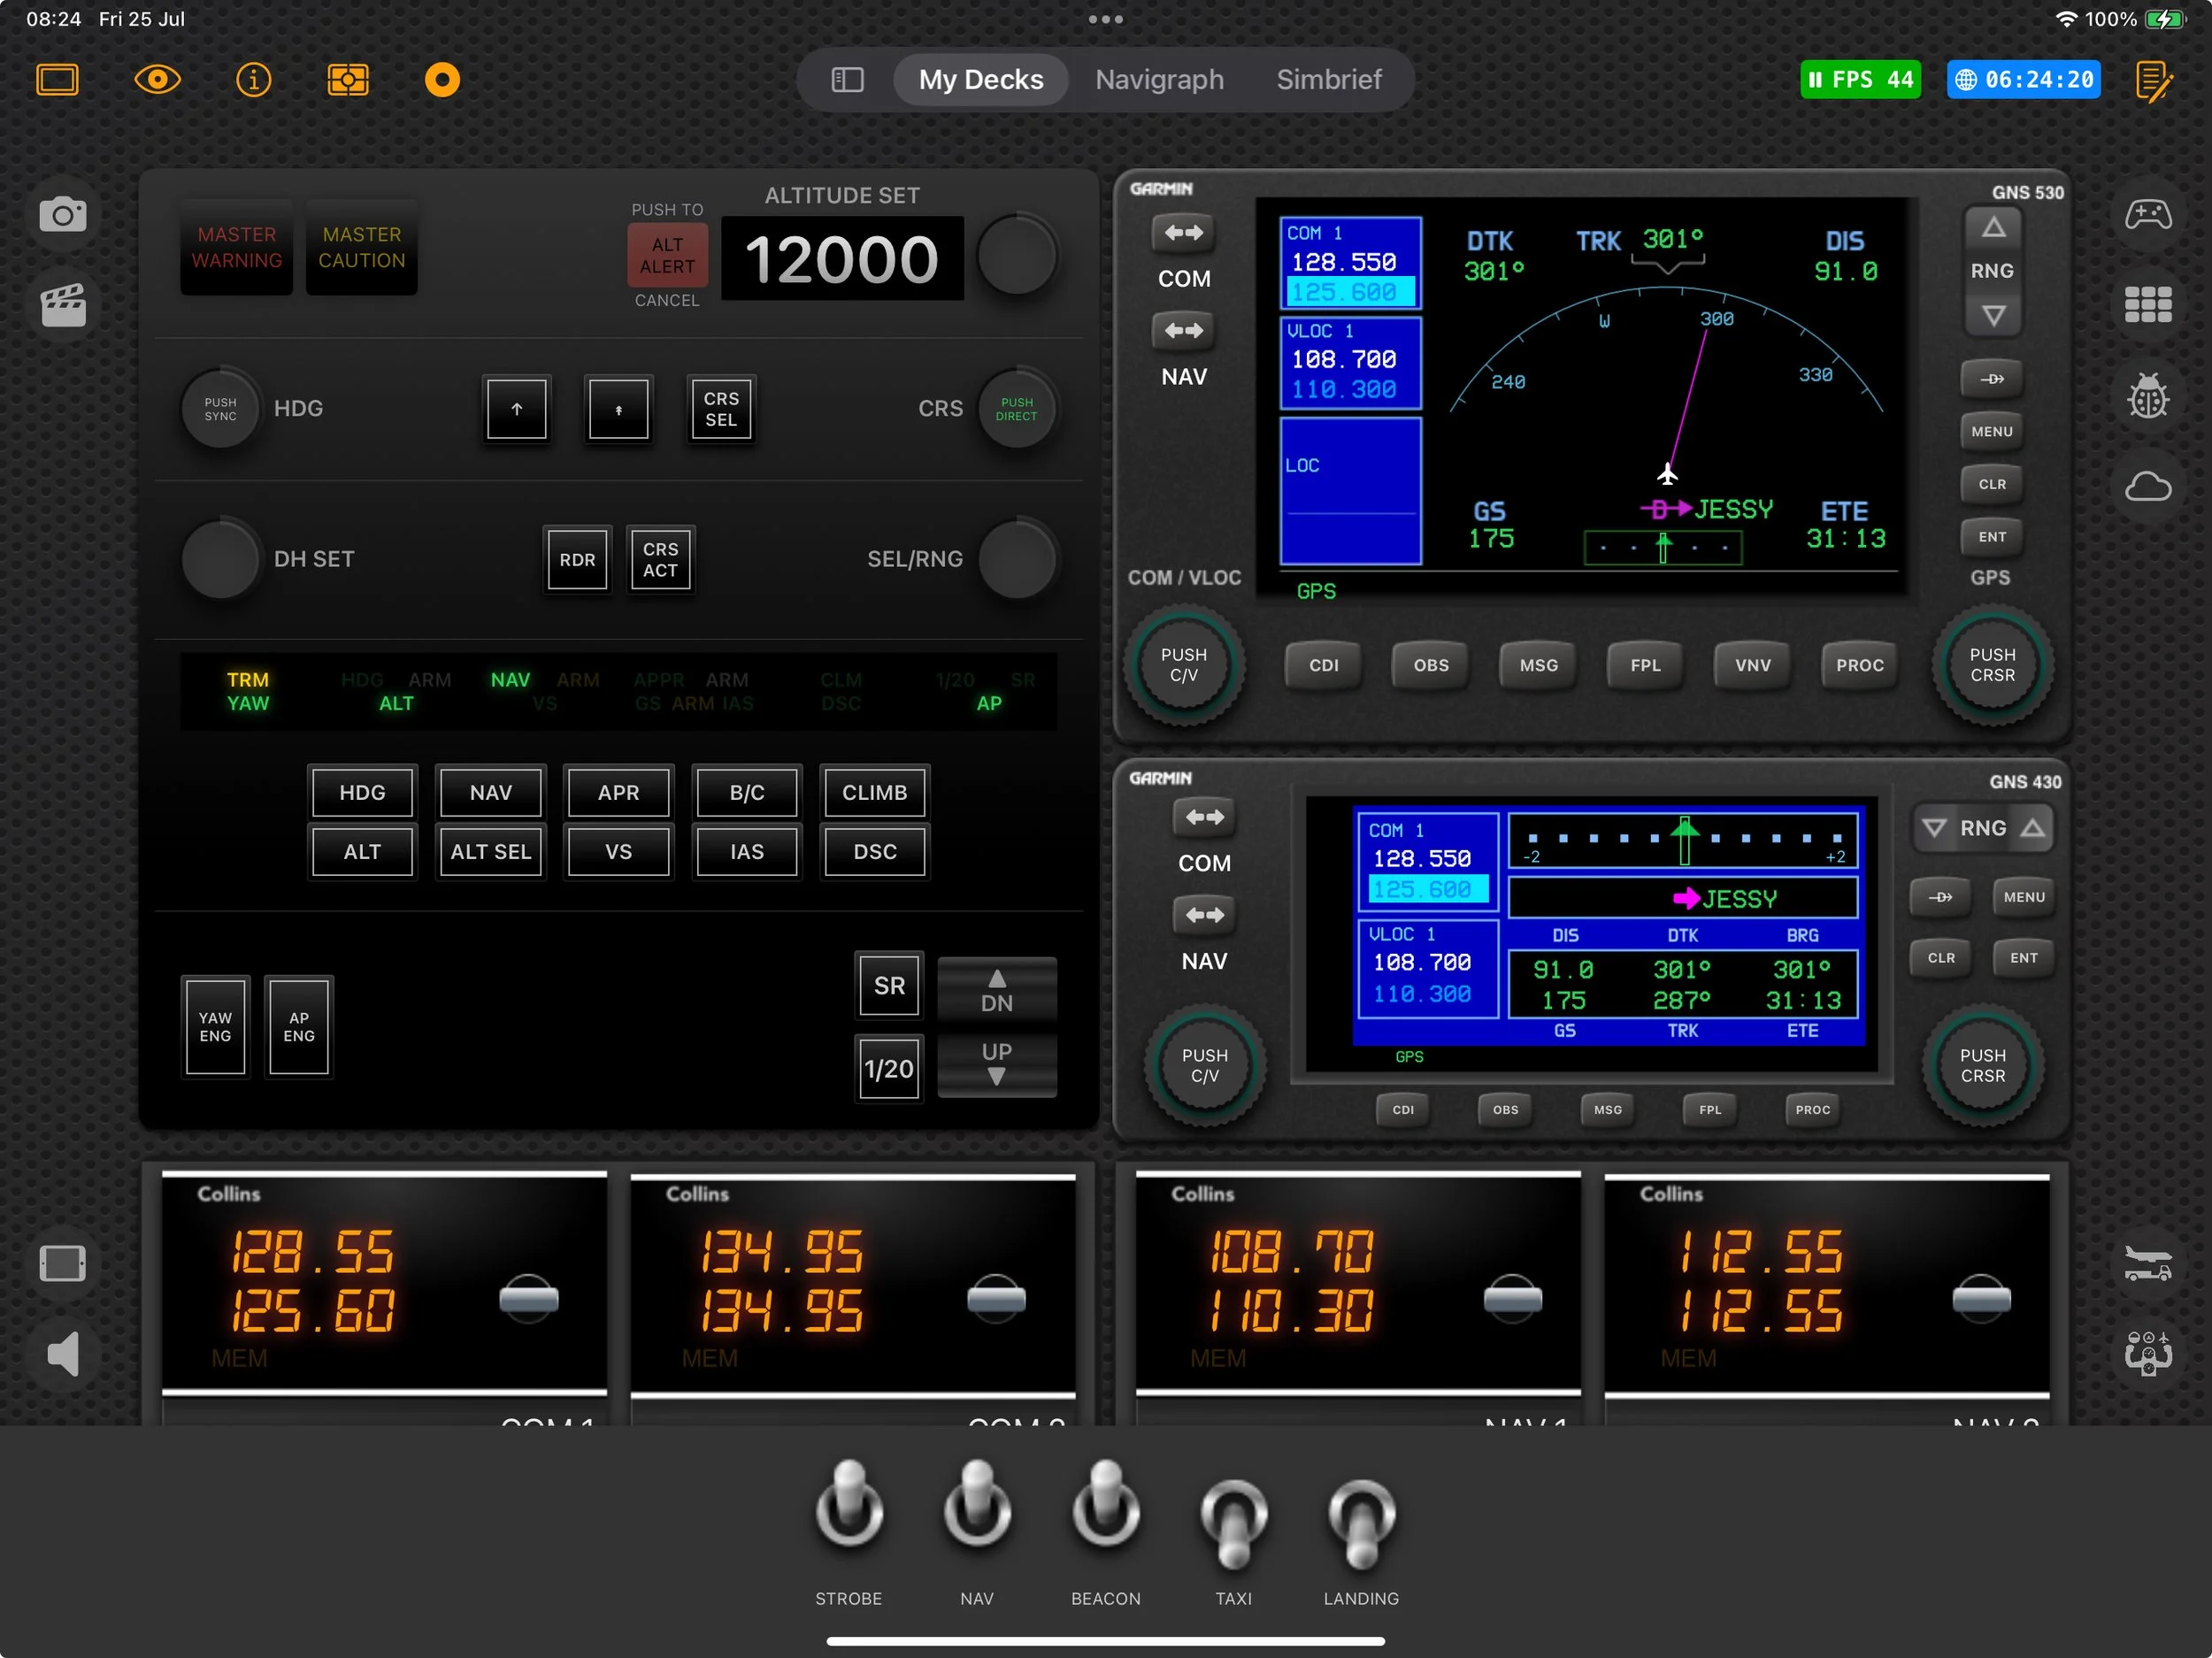2212x1658 pixels.
Task: Click the aircraft ground vehicle icon
Action: pos(2148,1263)
